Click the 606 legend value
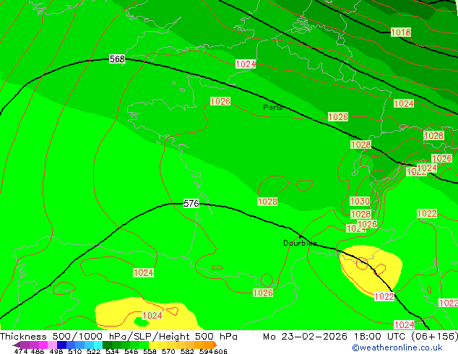The image size is (458, 354). tap(220, 351)
